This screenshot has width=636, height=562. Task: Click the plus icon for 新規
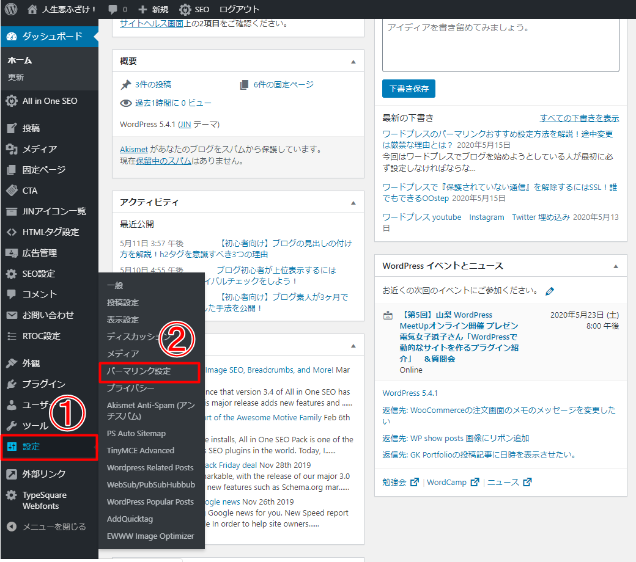point(142,9)
